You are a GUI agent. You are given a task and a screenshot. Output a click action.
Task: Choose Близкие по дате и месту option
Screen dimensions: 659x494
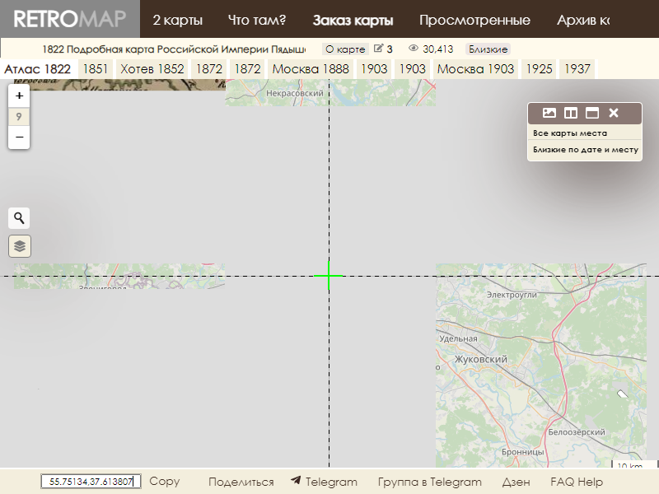point(585,150)
